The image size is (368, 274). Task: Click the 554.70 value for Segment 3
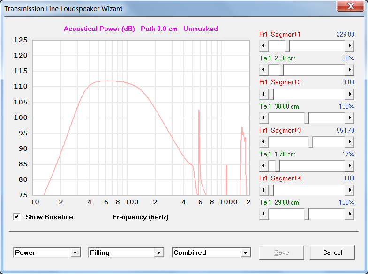point(345,130)
